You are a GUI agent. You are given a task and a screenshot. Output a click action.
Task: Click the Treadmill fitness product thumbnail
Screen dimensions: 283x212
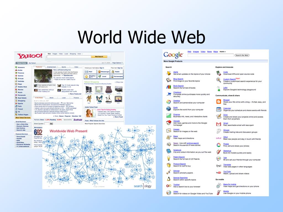[x=109, y=99]
